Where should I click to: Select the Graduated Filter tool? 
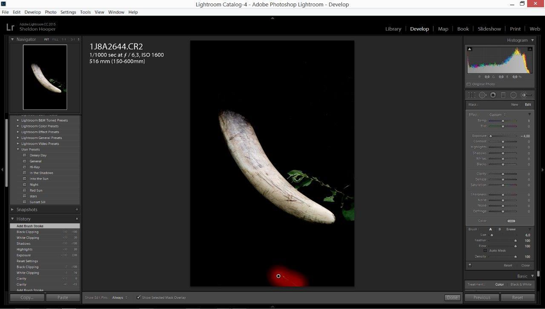tap(503, 95)
